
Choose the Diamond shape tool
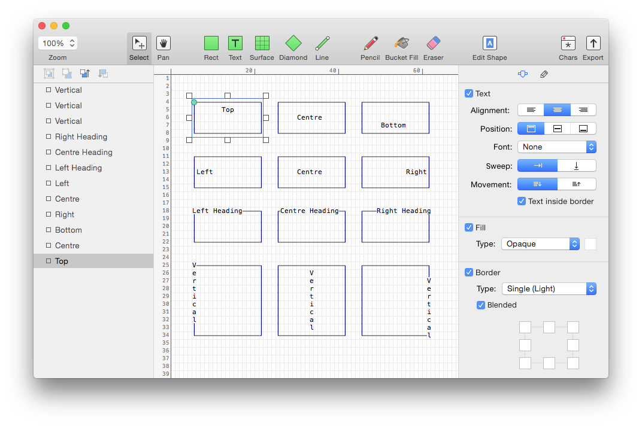(293, 44)
